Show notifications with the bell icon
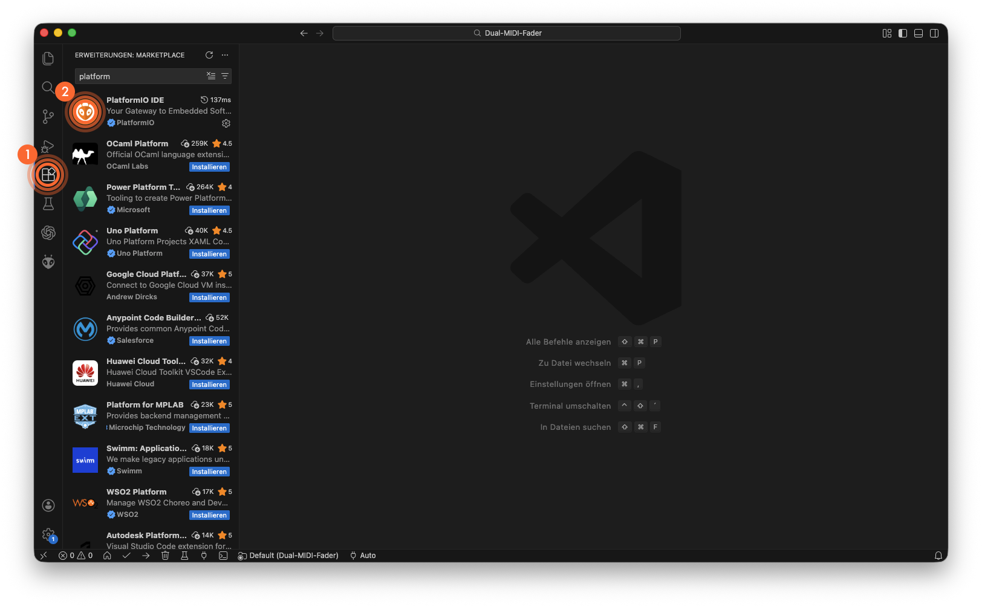982x607 pixels. click(938, 556)
